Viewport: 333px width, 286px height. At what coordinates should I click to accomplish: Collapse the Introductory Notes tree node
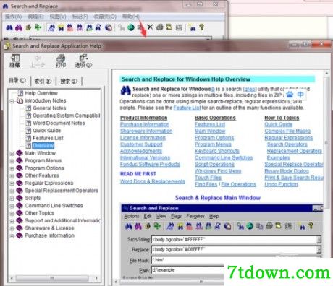[12, 101]
